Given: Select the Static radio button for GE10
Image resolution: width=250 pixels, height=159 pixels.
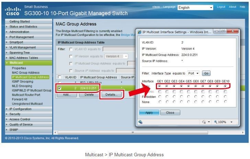Looking at the screenshot, I should [x=225, y=86].
